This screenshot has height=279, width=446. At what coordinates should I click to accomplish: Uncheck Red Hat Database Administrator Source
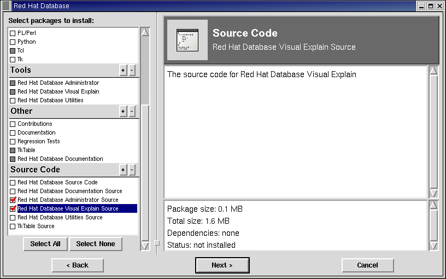click(x=13, y=200)
